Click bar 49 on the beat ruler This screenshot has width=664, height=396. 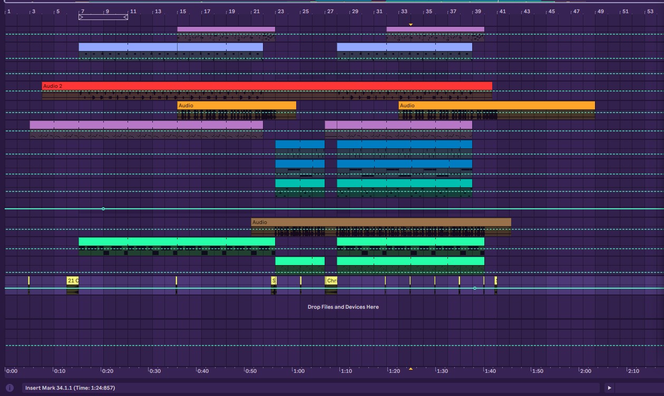(x=600, y=11)
